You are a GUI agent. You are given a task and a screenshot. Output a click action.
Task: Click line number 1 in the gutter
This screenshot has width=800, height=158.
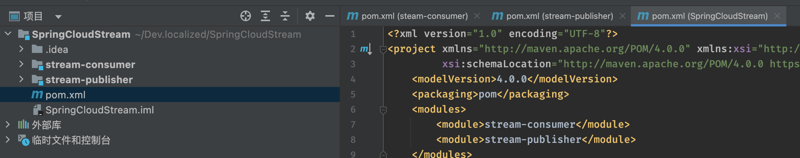(x=353, y=34)
